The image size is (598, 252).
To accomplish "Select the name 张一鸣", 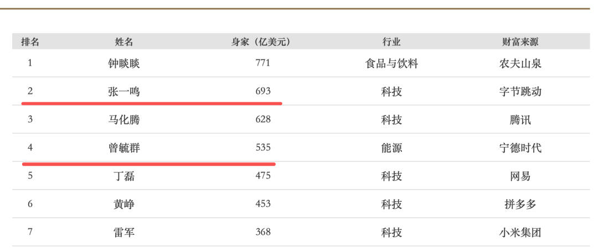I will tap(124, 92).
